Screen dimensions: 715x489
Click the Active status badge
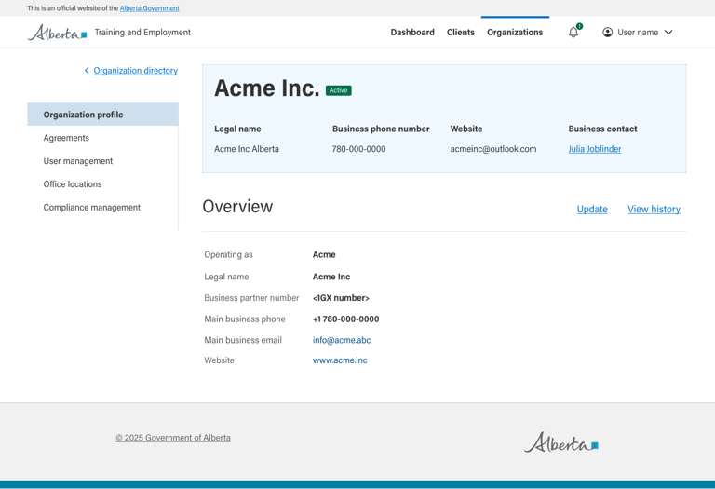click(x=338, y=90)
